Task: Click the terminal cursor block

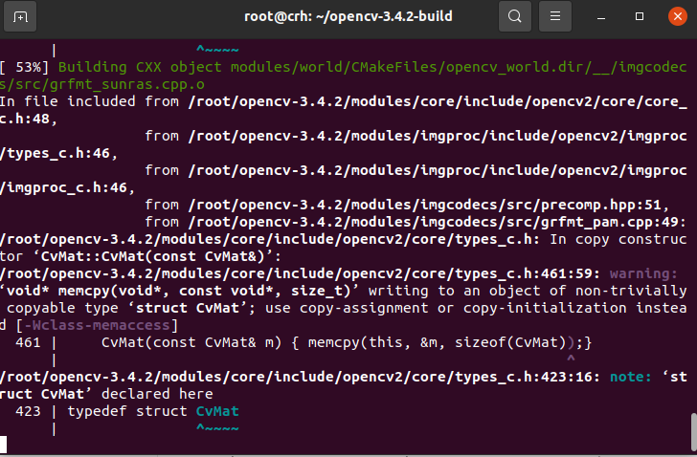Action: [4, 445]
